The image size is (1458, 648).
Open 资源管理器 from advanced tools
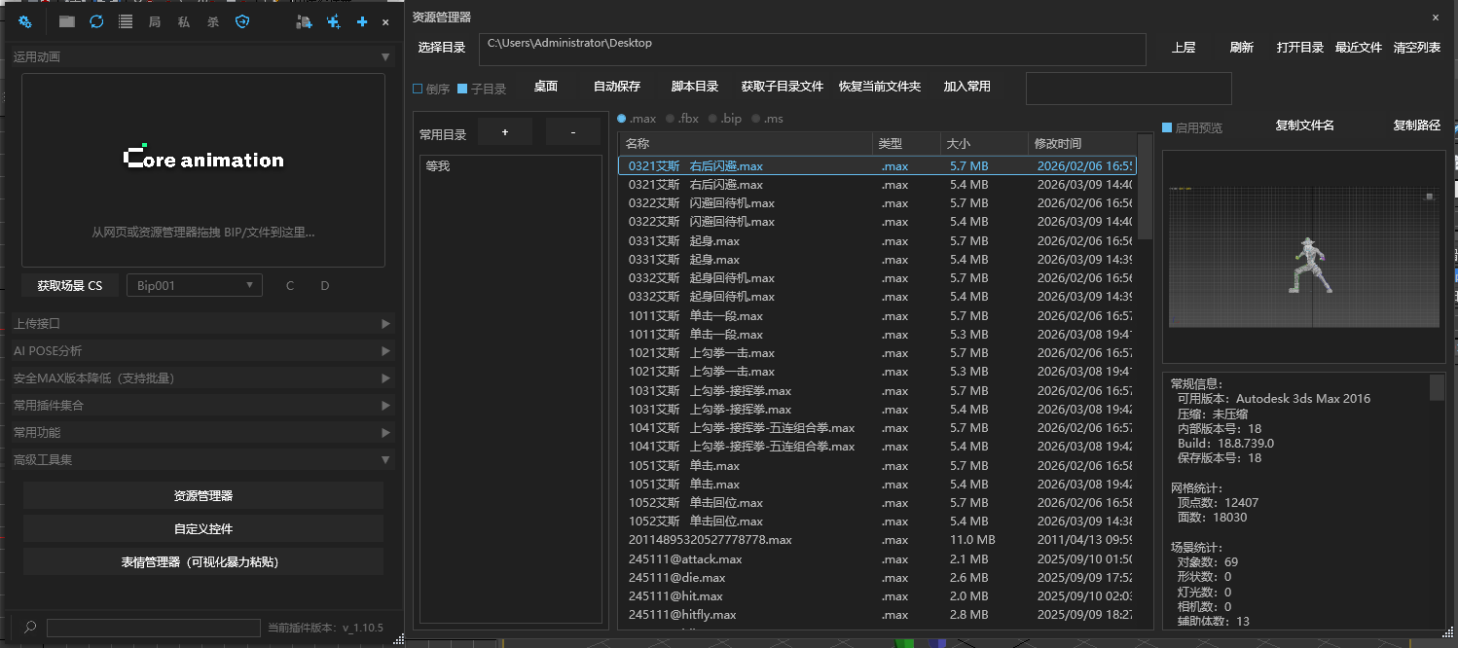click(203, 496)
